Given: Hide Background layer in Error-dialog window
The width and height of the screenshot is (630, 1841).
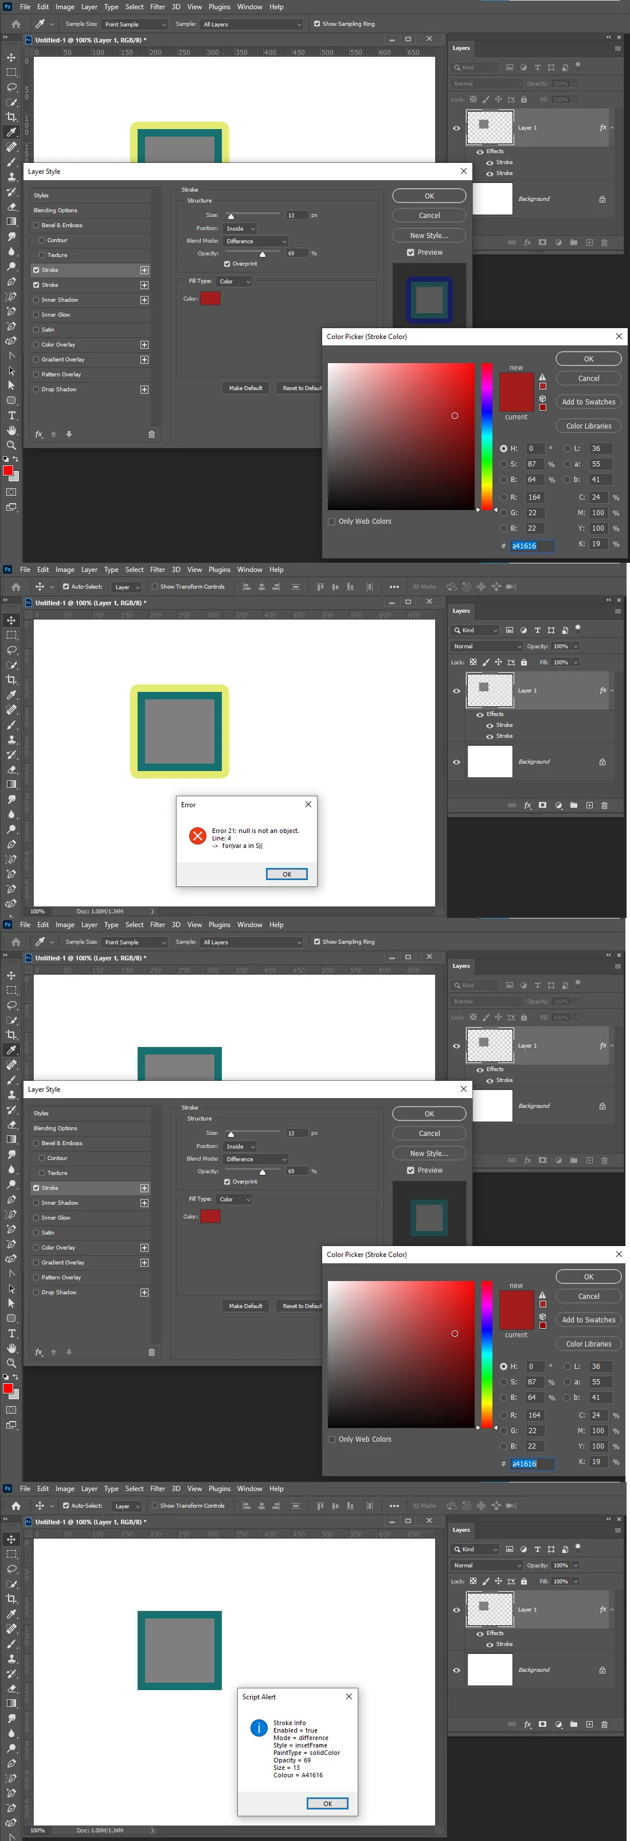Looking at the screenshot, I should (x=456, y=762).
